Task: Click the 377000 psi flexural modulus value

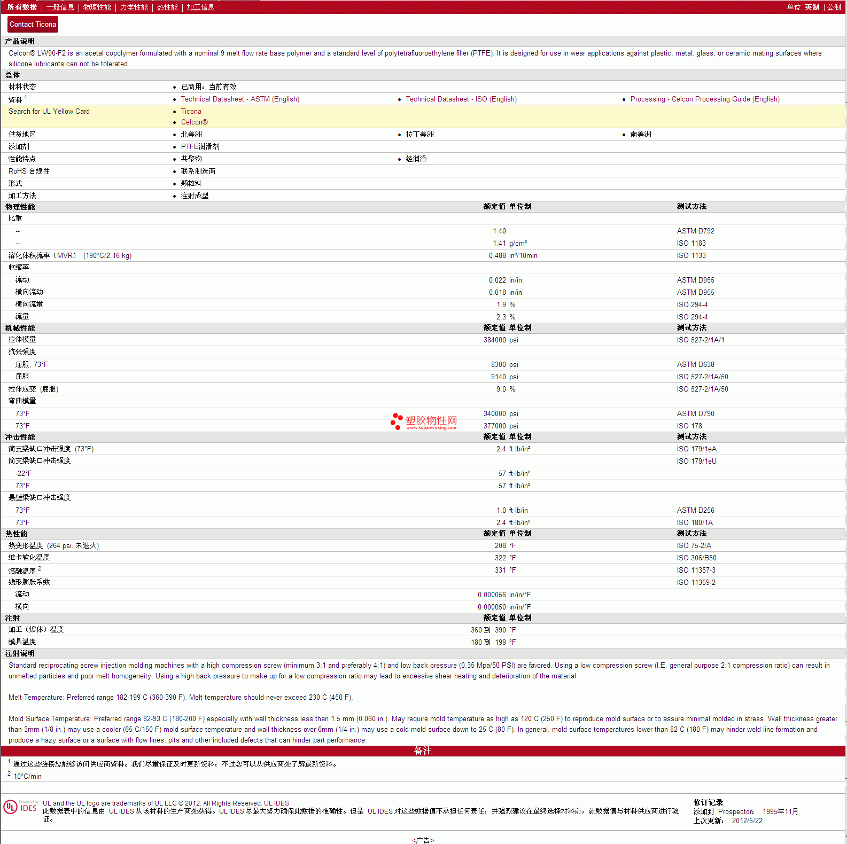Action: click(x=501, y=426)
